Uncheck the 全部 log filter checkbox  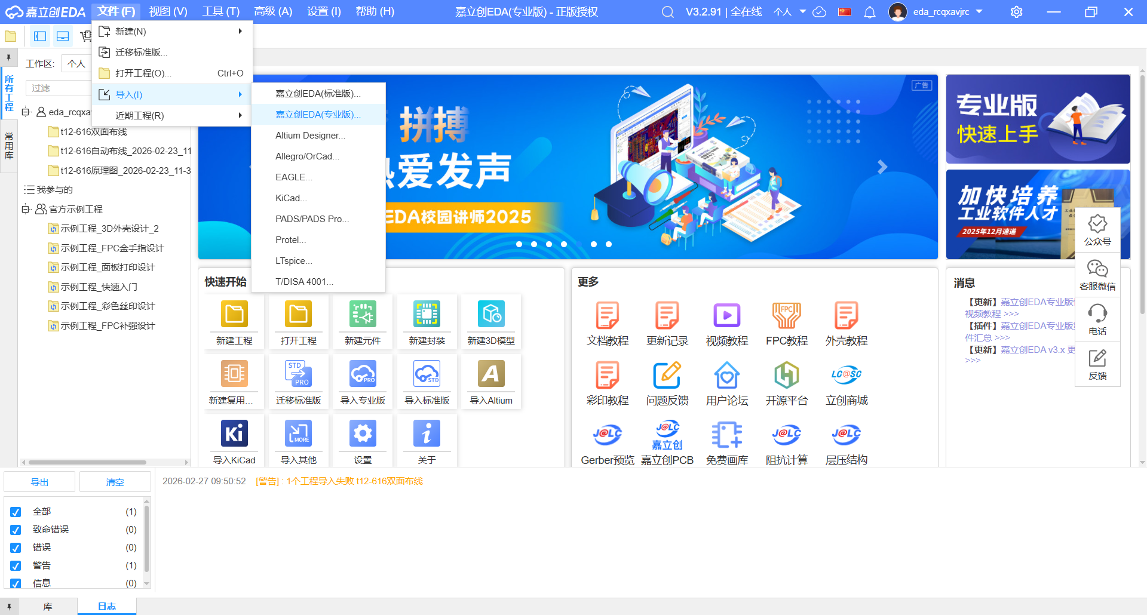[x=16, y=512]
